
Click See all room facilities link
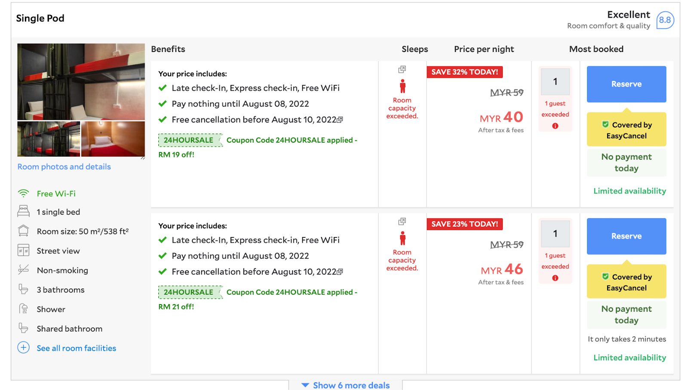click(x=76, y=348)
